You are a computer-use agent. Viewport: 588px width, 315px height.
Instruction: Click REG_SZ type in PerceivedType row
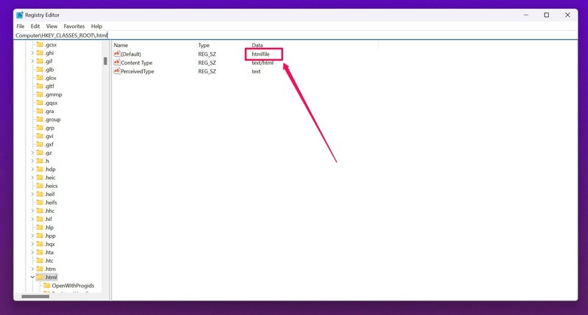pos(207,71)
